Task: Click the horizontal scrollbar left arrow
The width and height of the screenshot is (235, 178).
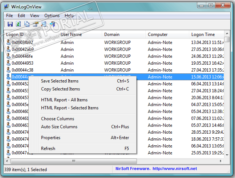Action: (x=7, y=161)
